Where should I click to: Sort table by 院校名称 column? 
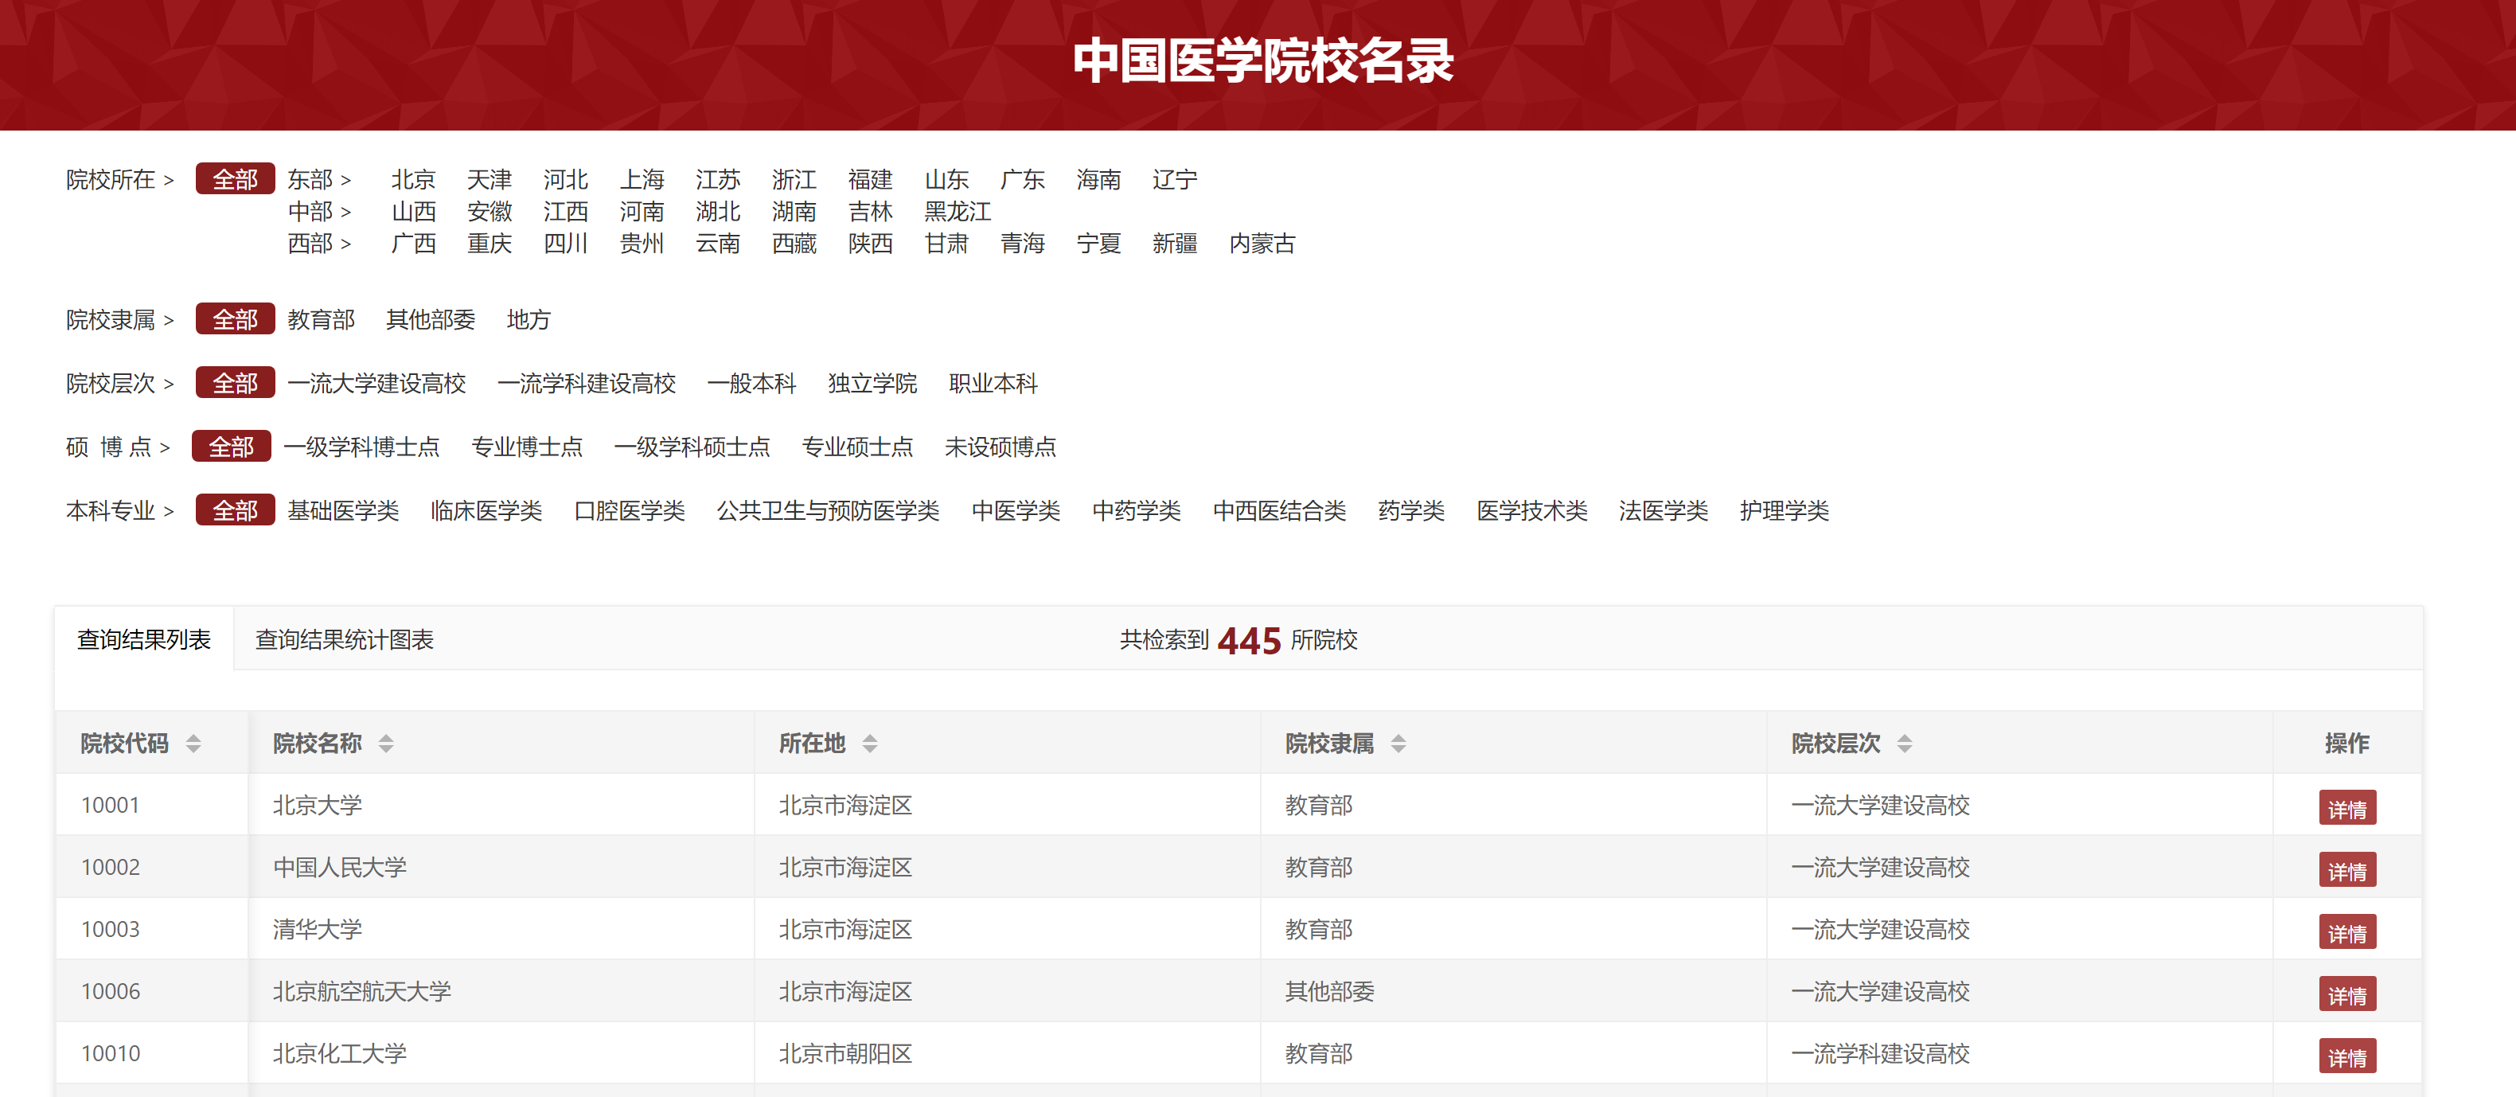point(387,744)
